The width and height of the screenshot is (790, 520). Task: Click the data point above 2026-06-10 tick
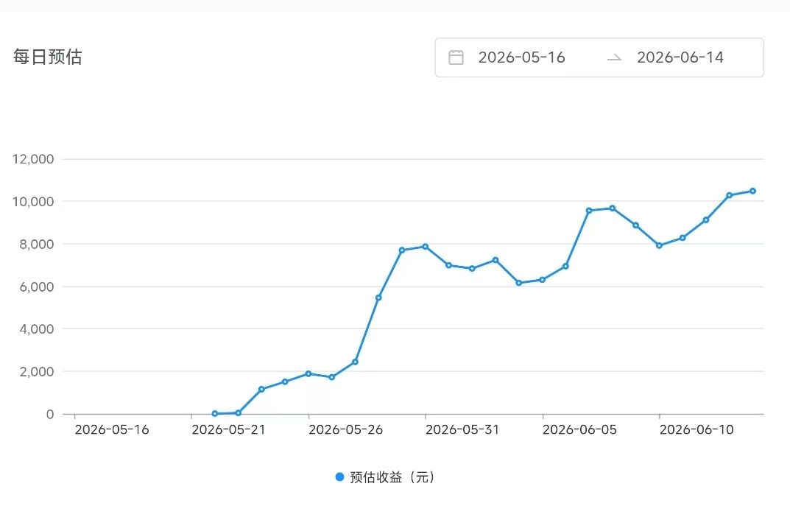point(659,245)
